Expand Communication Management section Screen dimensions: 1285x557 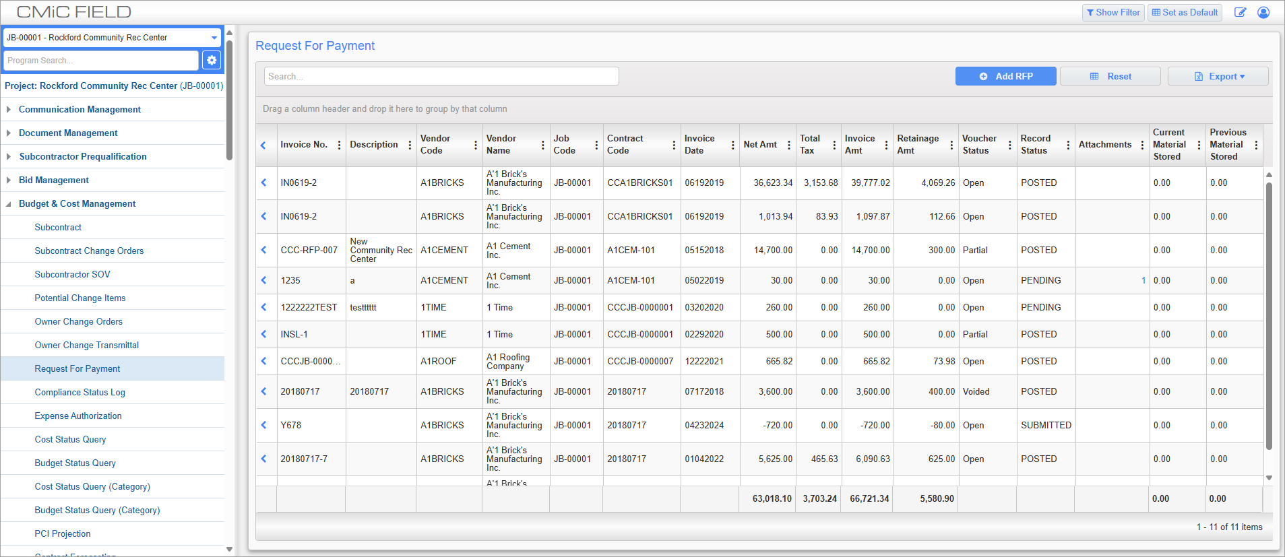9,109
